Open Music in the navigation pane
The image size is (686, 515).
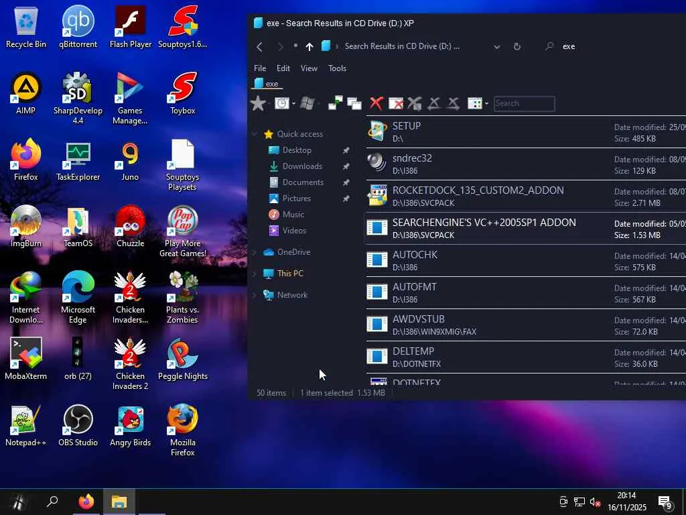point(293,214)
